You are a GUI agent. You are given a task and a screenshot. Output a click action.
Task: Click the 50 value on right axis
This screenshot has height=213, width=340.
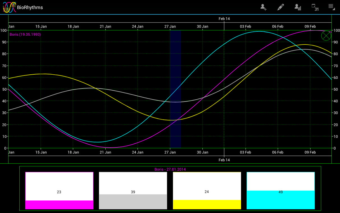click(x=335, y=89)
